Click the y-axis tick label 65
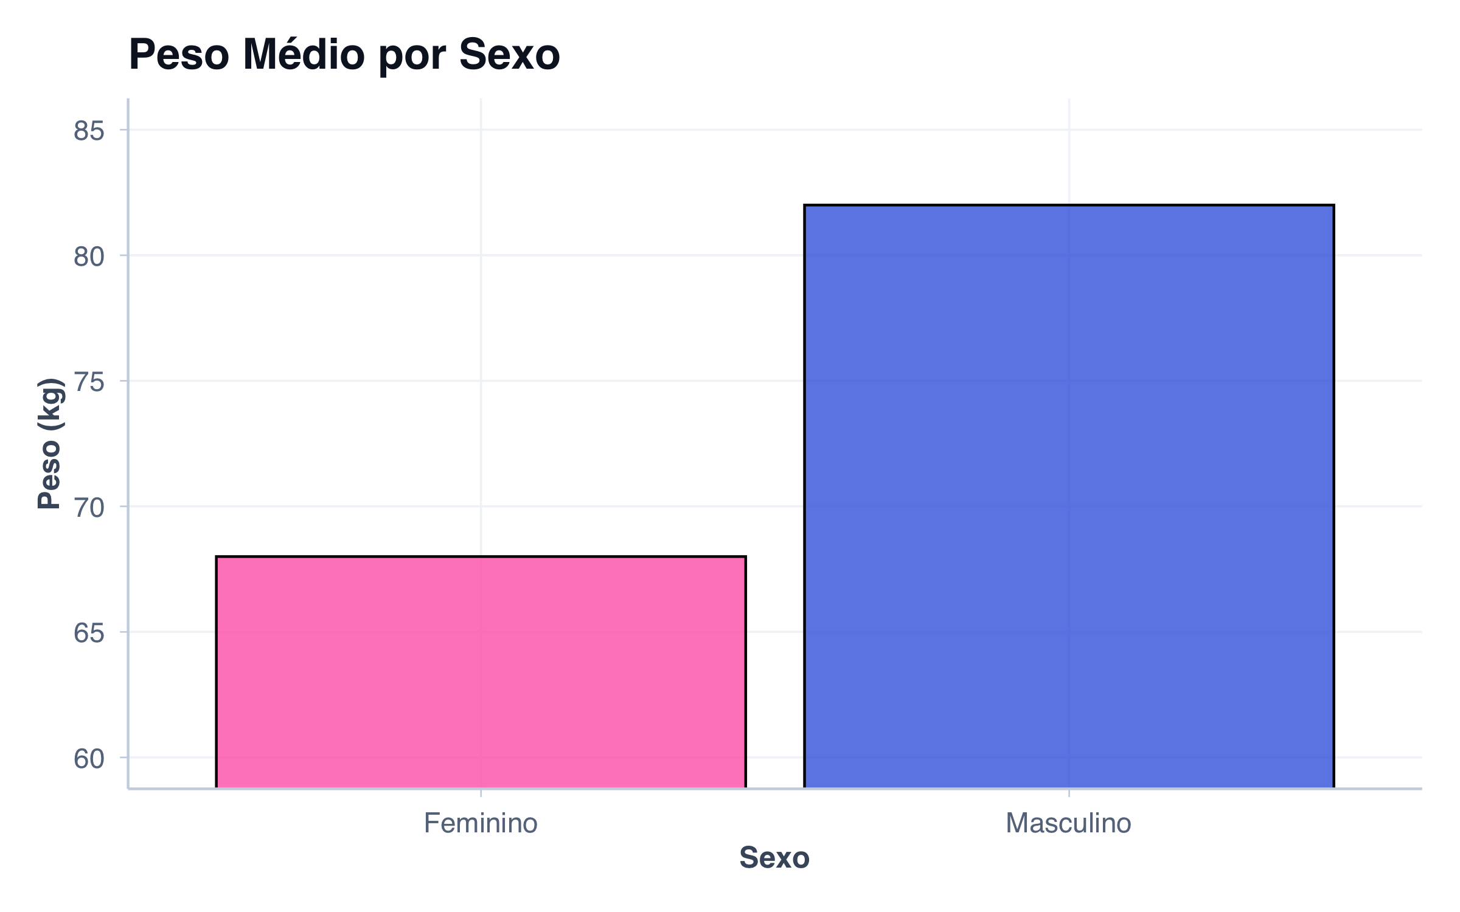Viewport: 1460px width, 912px height. [x=89, y=633]
